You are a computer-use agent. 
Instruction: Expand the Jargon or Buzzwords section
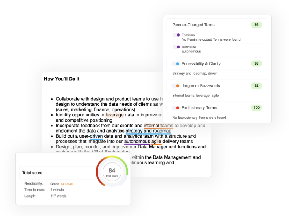pos(217,86)
